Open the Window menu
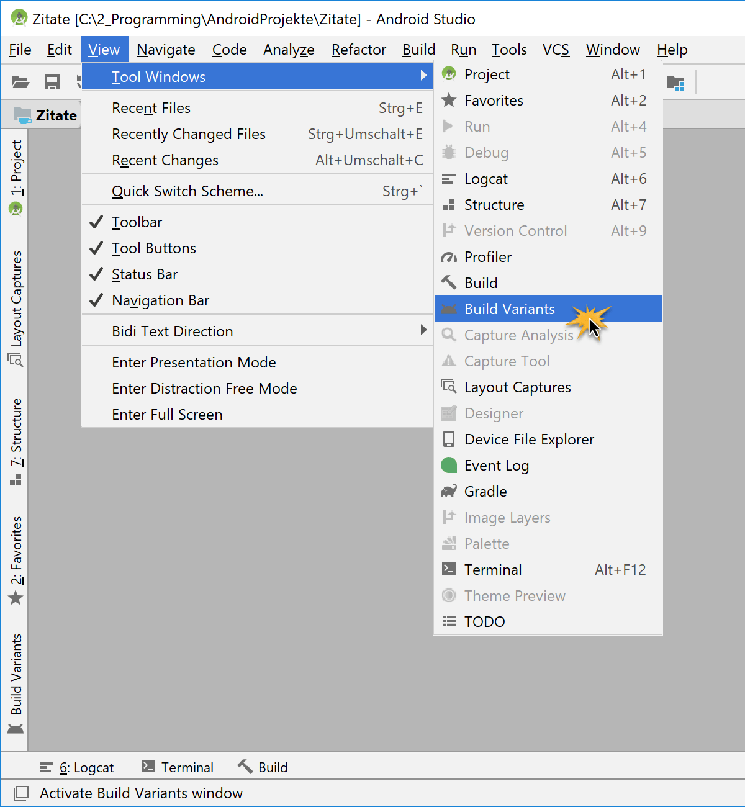Image resolution: width=745 pixels, height=807 pixels. tap(613, 50)
